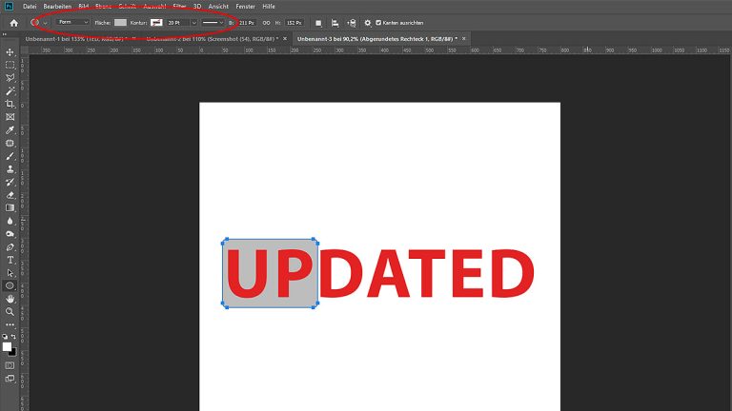Viewport: 732px width, 411px height.
Task: Open the Hilfe menu
Action: click(269, 7)
